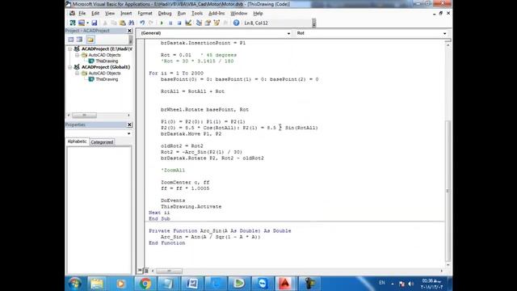Click the Copy icon in toolbar
Viewport: 517px width, 291px height.
(x=114, y=23)
